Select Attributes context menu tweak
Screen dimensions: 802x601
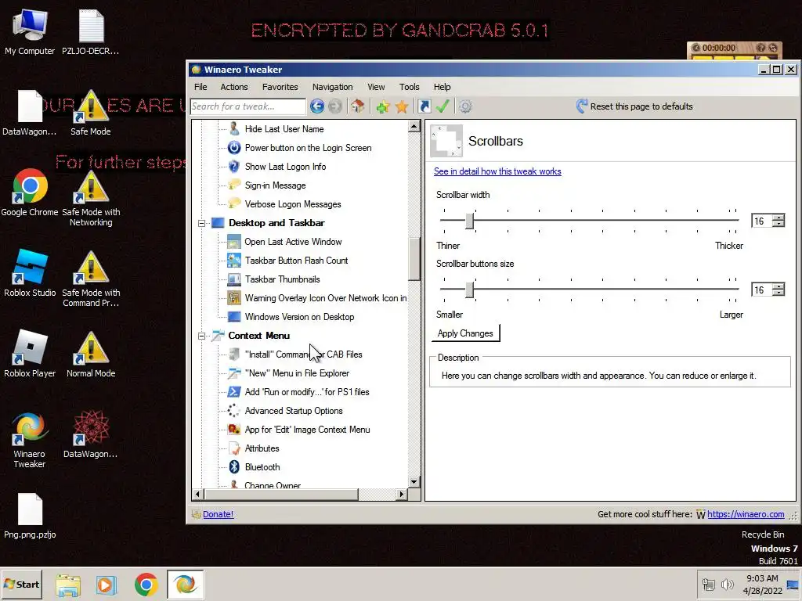tap(262, 448)
